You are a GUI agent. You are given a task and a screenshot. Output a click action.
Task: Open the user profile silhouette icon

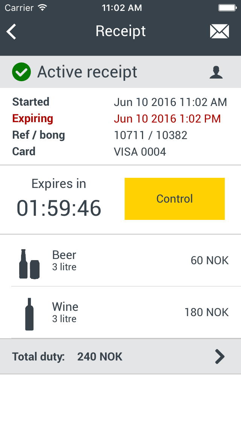pyautogui.click(x=216, y=72)
